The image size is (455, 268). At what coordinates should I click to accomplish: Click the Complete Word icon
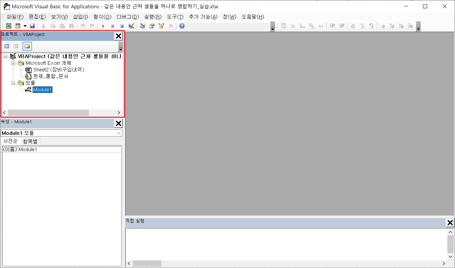click(321, 26)
